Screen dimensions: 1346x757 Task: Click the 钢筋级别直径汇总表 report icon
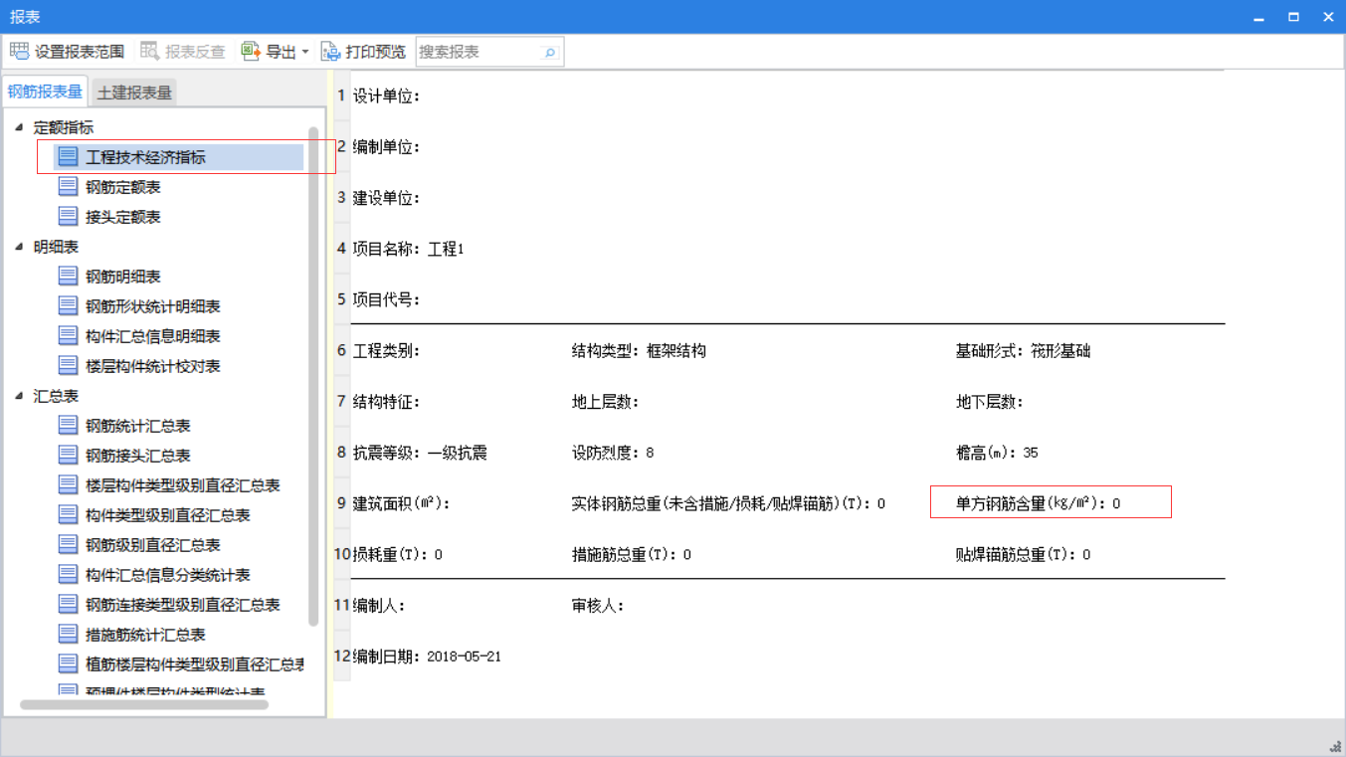point(68,545)
